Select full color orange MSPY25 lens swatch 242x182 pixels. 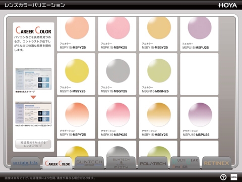click(77, 28)
